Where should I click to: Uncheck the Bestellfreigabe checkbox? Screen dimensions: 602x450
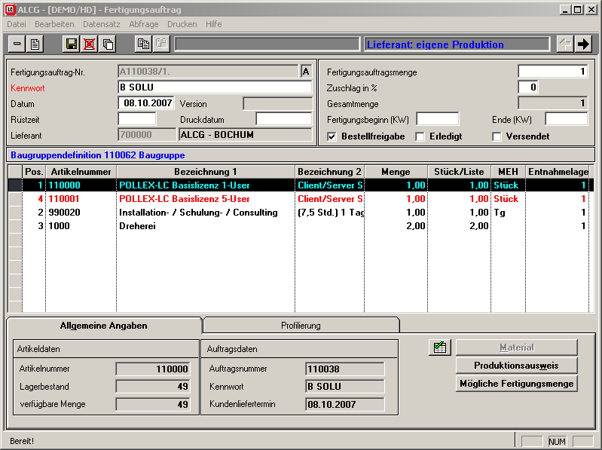click(x=332, y=136)
